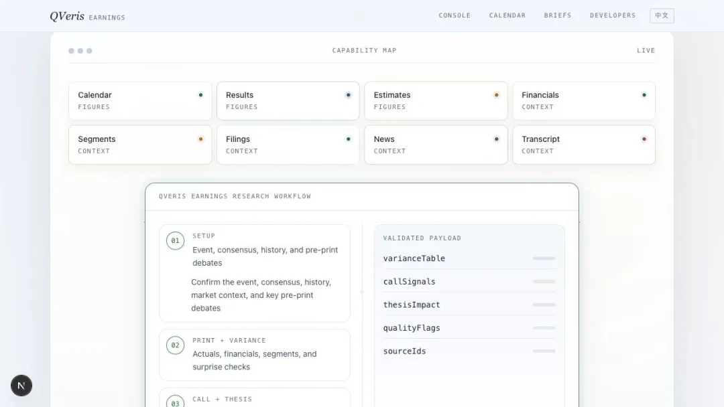
Task: Click the red status dot on Transcript card
Action: click(x=644, y=139)
